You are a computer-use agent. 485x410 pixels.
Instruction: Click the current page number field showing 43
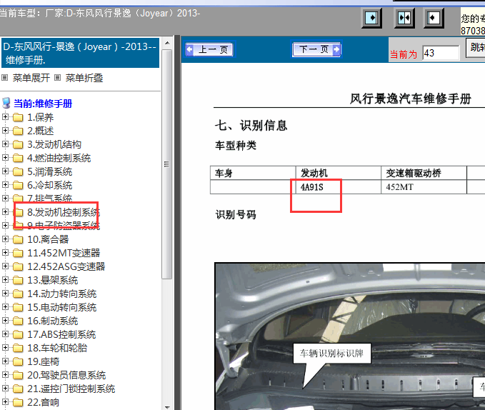(x=441, y=53)
